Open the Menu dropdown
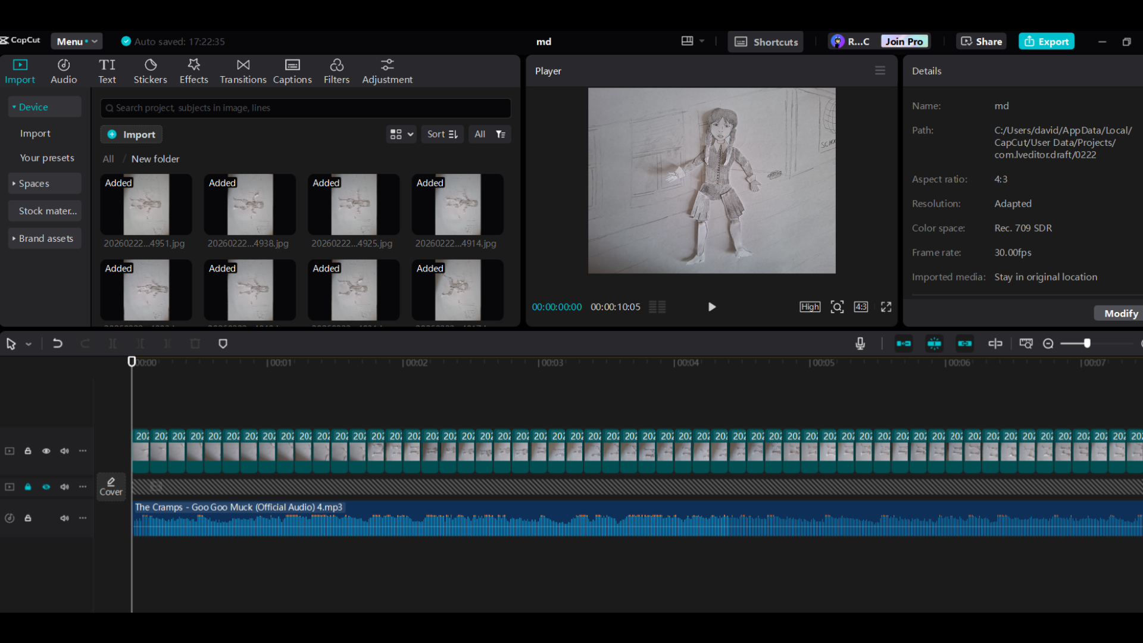Image resolution: width=1143 pixels, height=643 pixels. pos(77,41)
